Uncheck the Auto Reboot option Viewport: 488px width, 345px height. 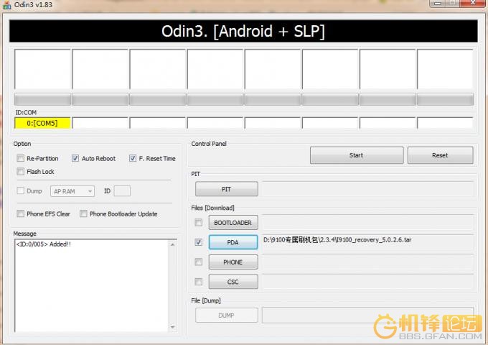coord(75,158)
